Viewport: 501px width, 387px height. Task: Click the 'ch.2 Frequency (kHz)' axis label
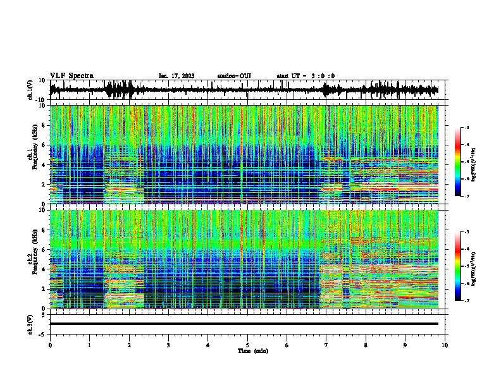(x=32, y=252)
